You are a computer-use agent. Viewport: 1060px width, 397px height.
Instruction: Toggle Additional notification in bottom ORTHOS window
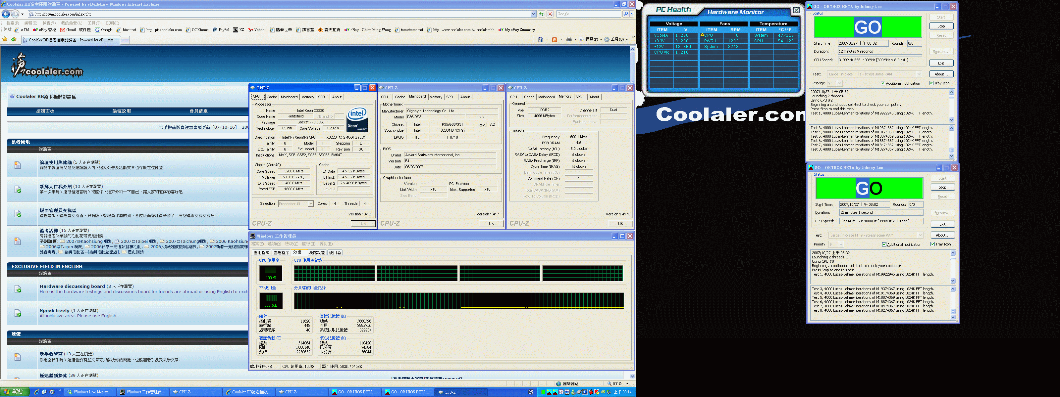coord(884,244)
